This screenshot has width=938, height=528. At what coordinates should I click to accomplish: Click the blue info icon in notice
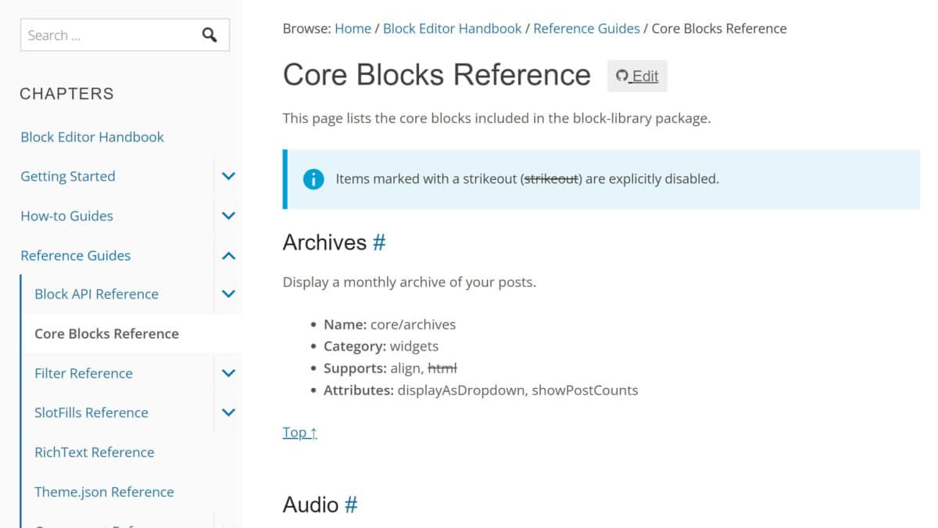coord(313,179)
